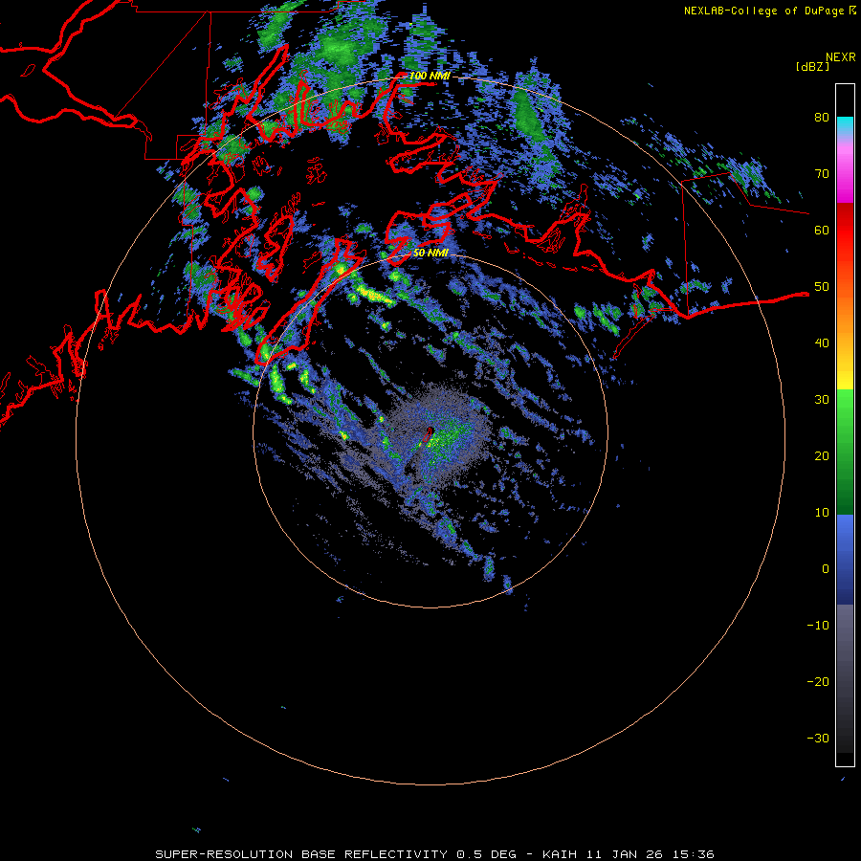
Task: Click the -20 value on the dBZ scale
Action: 818,681
